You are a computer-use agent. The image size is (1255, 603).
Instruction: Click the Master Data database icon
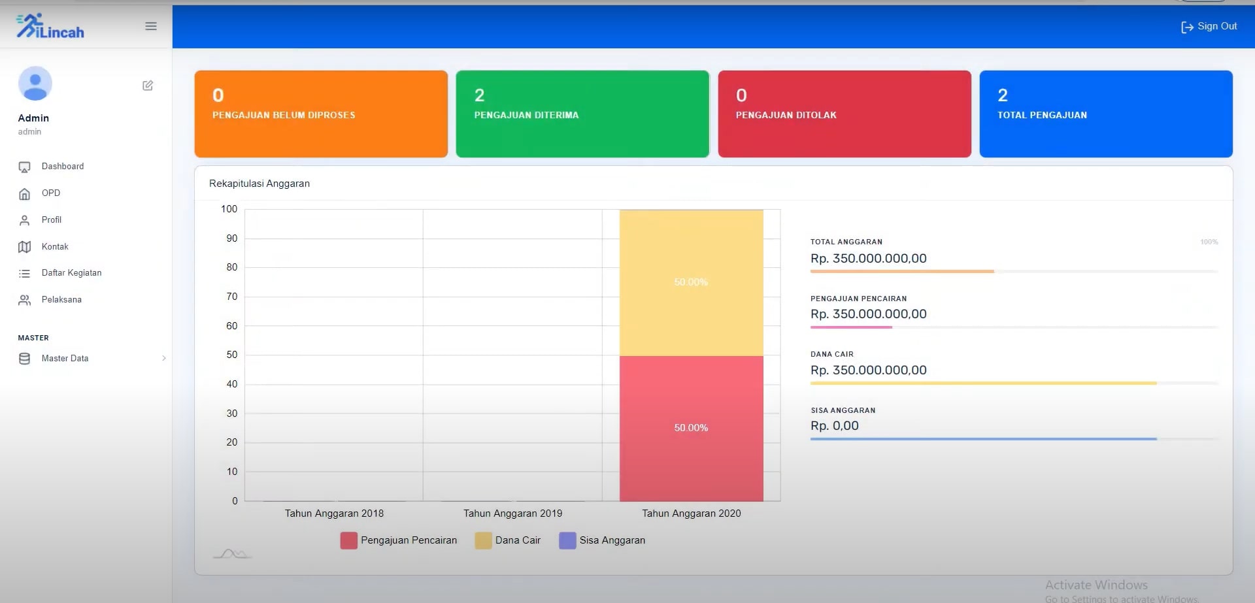(25, 359)
